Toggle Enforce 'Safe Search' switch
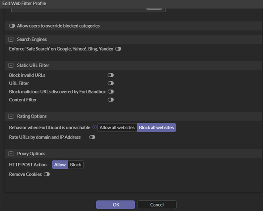Screen dimensions: 263x211 118,49
